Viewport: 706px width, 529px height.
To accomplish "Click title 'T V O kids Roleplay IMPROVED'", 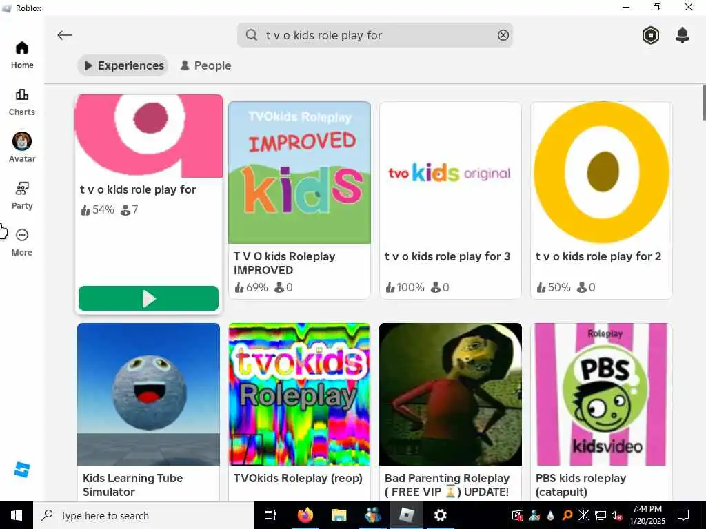I will click(x=284, y=263).
